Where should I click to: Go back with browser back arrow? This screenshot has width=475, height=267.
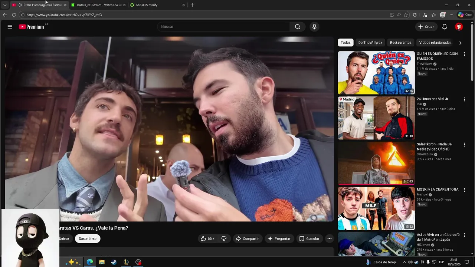point(5,15)
